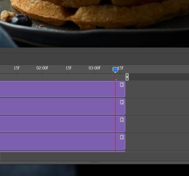The height and width of the screenshot is (176, 189).
Task: Select the fourth purple video clip
Action: (63, 141)
